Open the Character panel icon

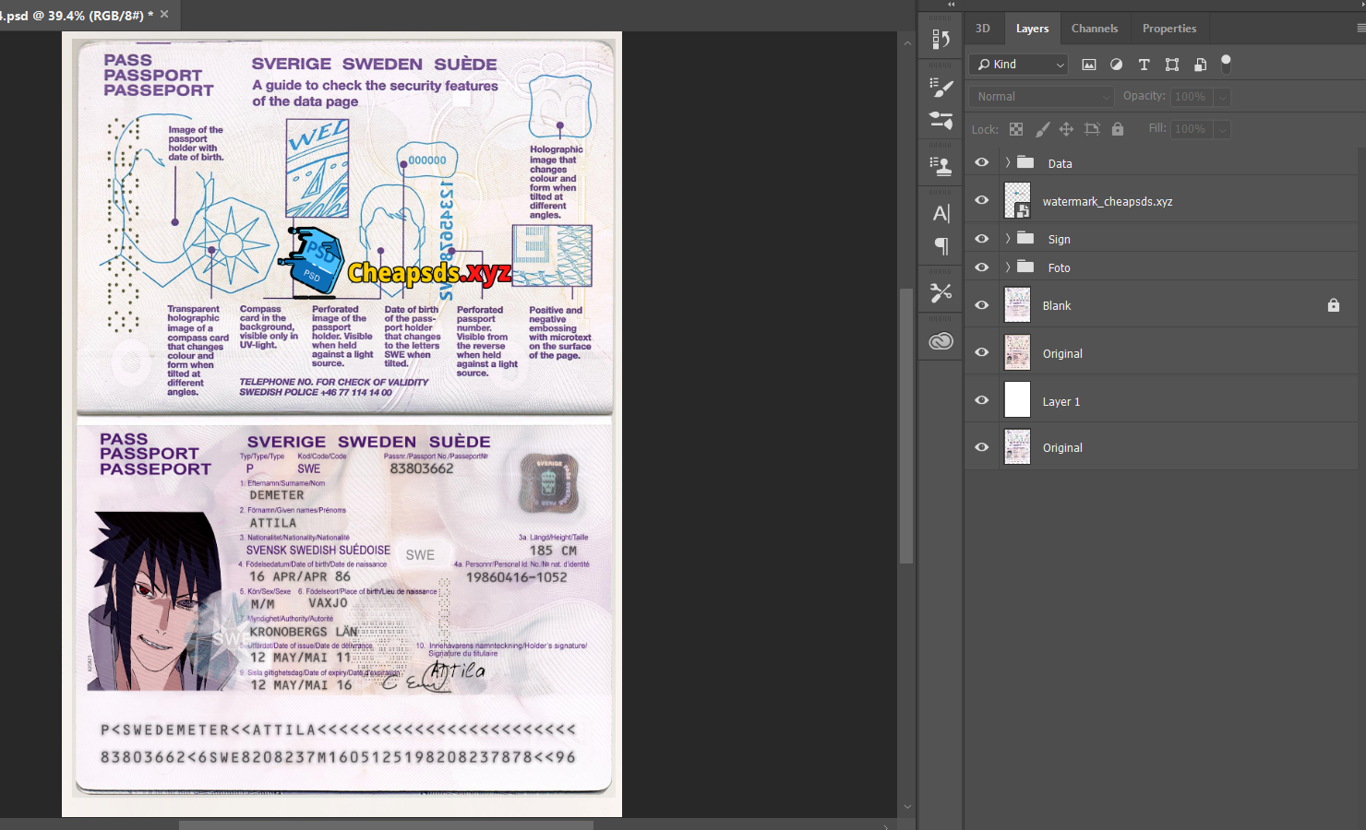coord(941,214)
